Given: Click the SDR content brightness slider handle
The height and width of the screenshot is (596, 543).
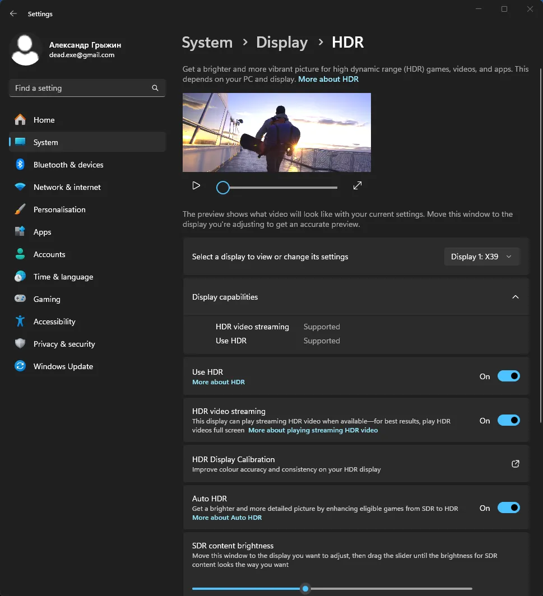Looking at the screenshot, I should (305, 589).
